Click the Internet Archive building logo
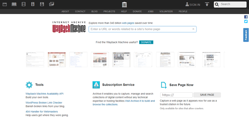The image size is (249, 122). click(x=124, y=5)
